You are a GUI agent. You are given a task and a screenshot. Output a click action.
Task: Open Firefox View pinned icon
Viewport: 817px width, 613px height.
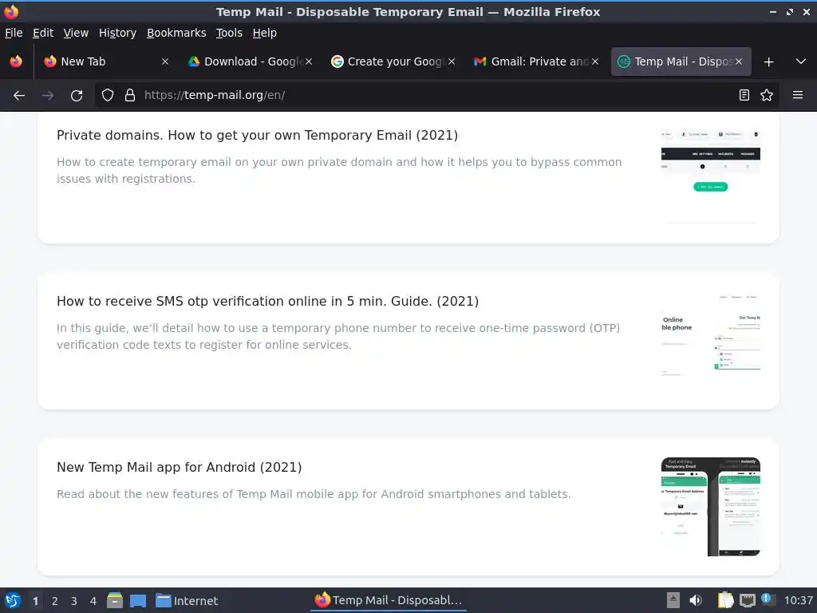[16, 61]
